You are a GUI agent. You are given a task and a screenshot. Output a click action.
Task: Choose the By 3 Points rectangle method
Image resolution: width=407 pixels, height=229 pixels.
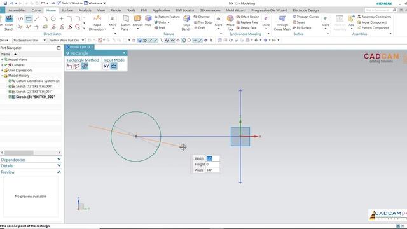click(x=77, y=66)
